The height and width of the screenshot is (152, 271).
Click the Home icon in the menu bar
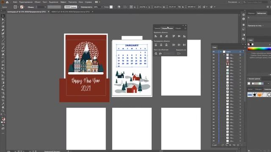(7, 2)
